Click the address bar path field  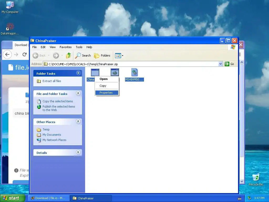[x=131, y=64]
